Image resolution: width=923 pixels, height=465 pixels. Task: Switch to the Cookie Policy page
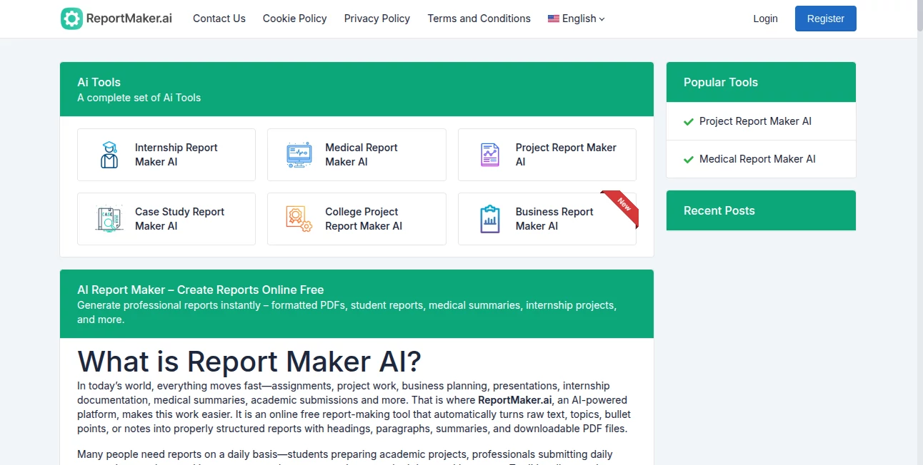point(294,19)
